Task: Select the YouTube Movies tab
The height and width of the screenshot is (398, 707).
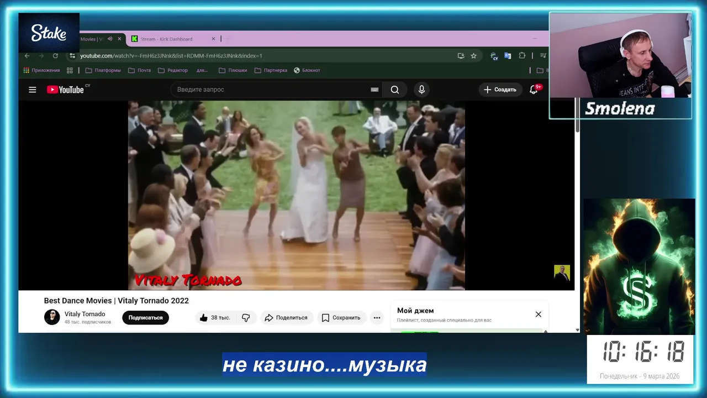Action: pyautogui.click(x=92, y=39)
